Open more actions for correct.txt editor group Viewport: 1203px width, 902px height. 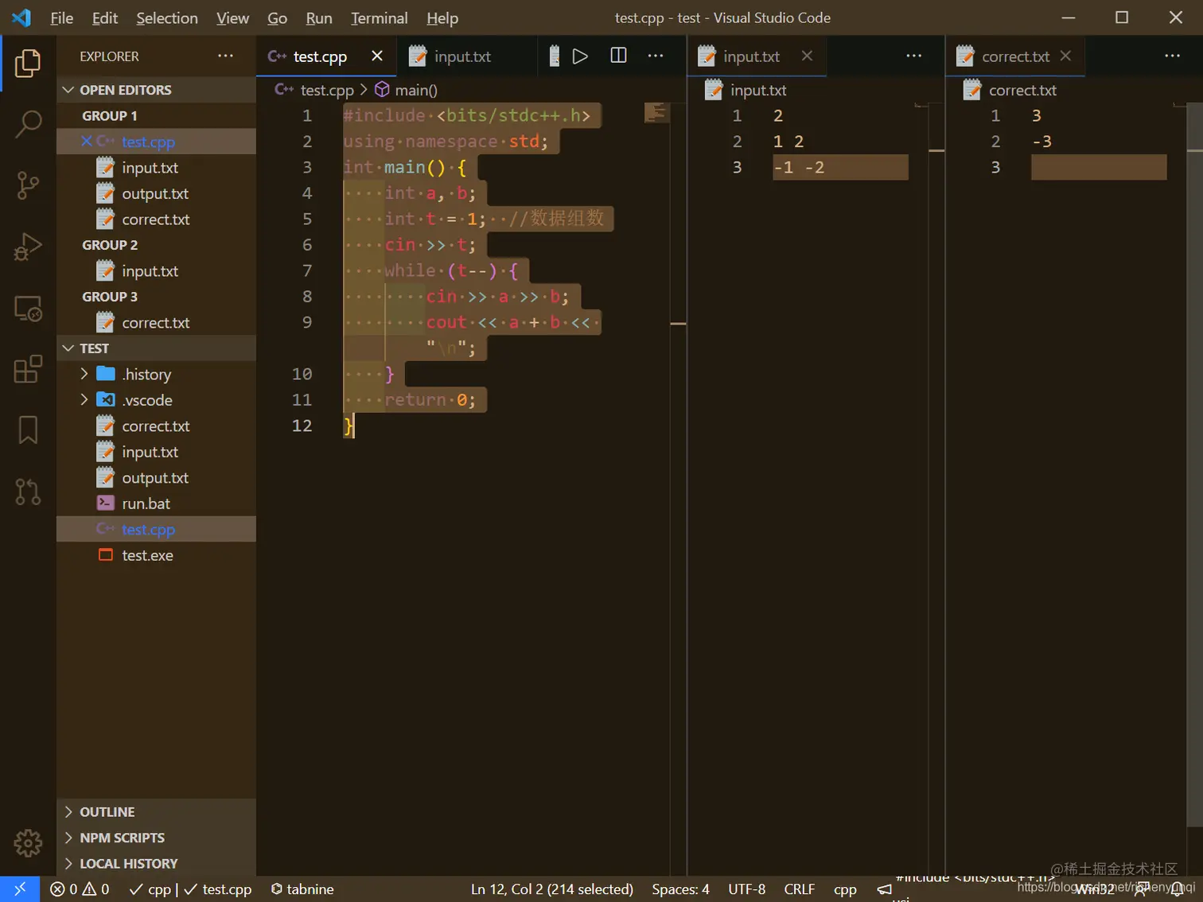click(x=1173, y=56)
